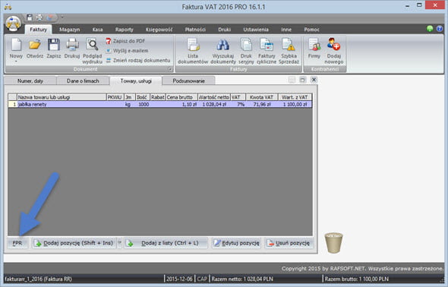The height and width of the screenshot is (287, 448).
Task: Click Dodaj z listy (Ctrl + L)
Action: point(166,243)
